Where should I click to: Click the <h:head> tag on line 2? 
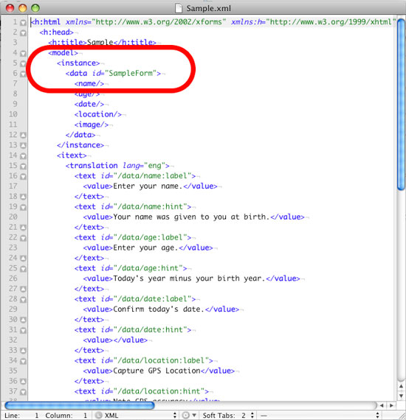57,32
